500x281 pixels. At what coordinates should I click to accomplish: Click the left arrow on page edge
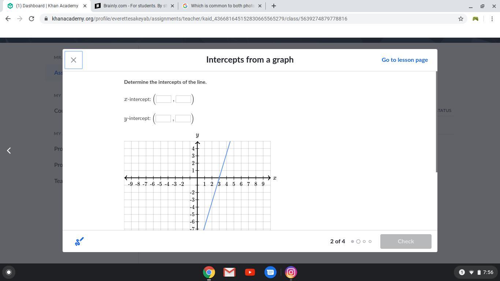point(9,150)
